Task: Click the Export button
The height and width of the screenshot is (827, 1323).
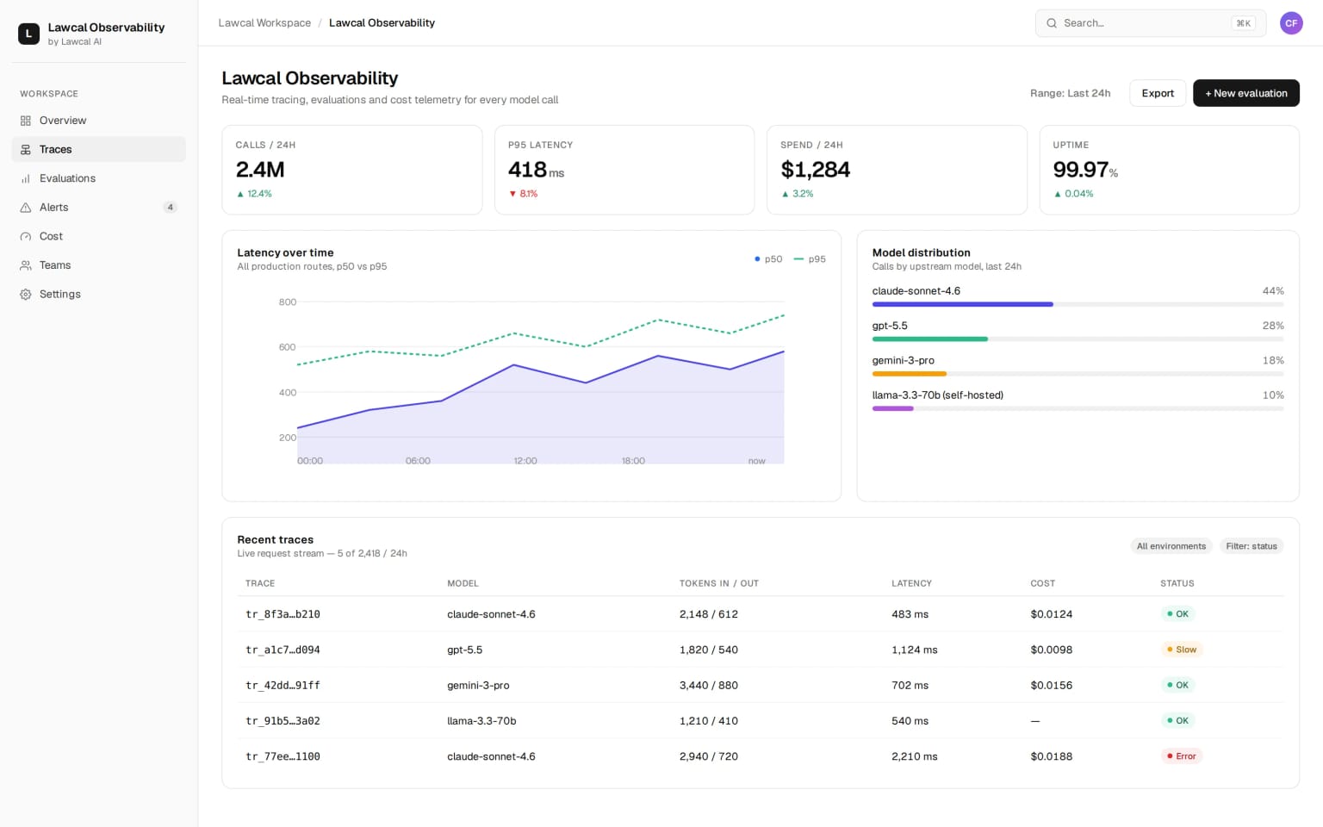Action: pos(1158,93)
